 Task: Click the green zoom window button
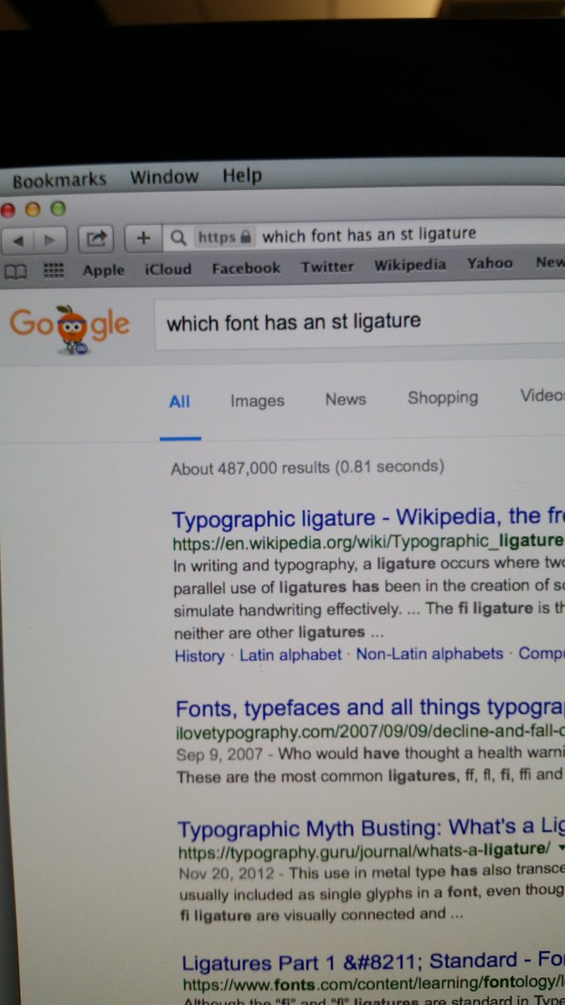tap(57, 209)
